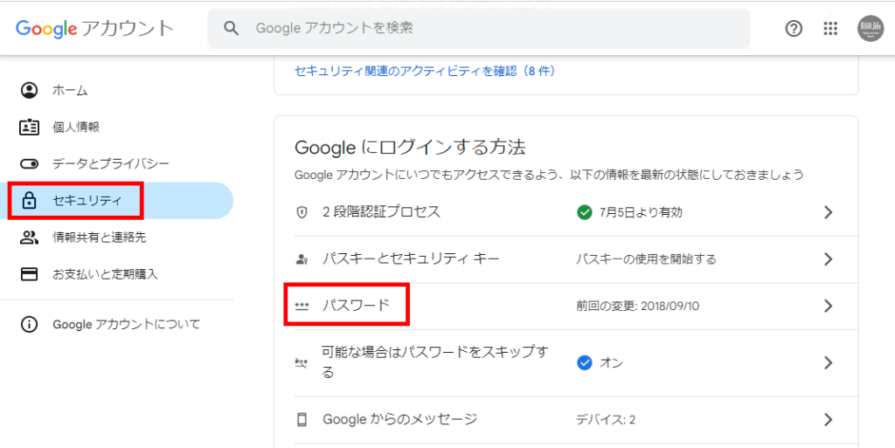Click the green checkmark for 2-step verification
Viewport: 895px width, 448px height.
coord(585,212)
